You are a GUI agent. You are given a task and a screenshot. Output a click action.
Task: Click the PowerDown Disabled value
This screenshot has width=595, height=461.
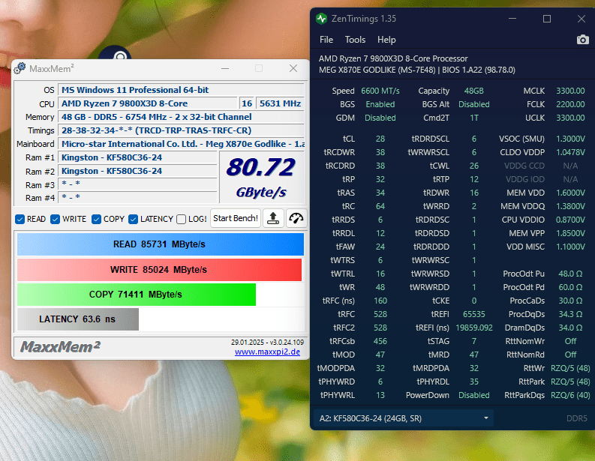tap(474, 396)
